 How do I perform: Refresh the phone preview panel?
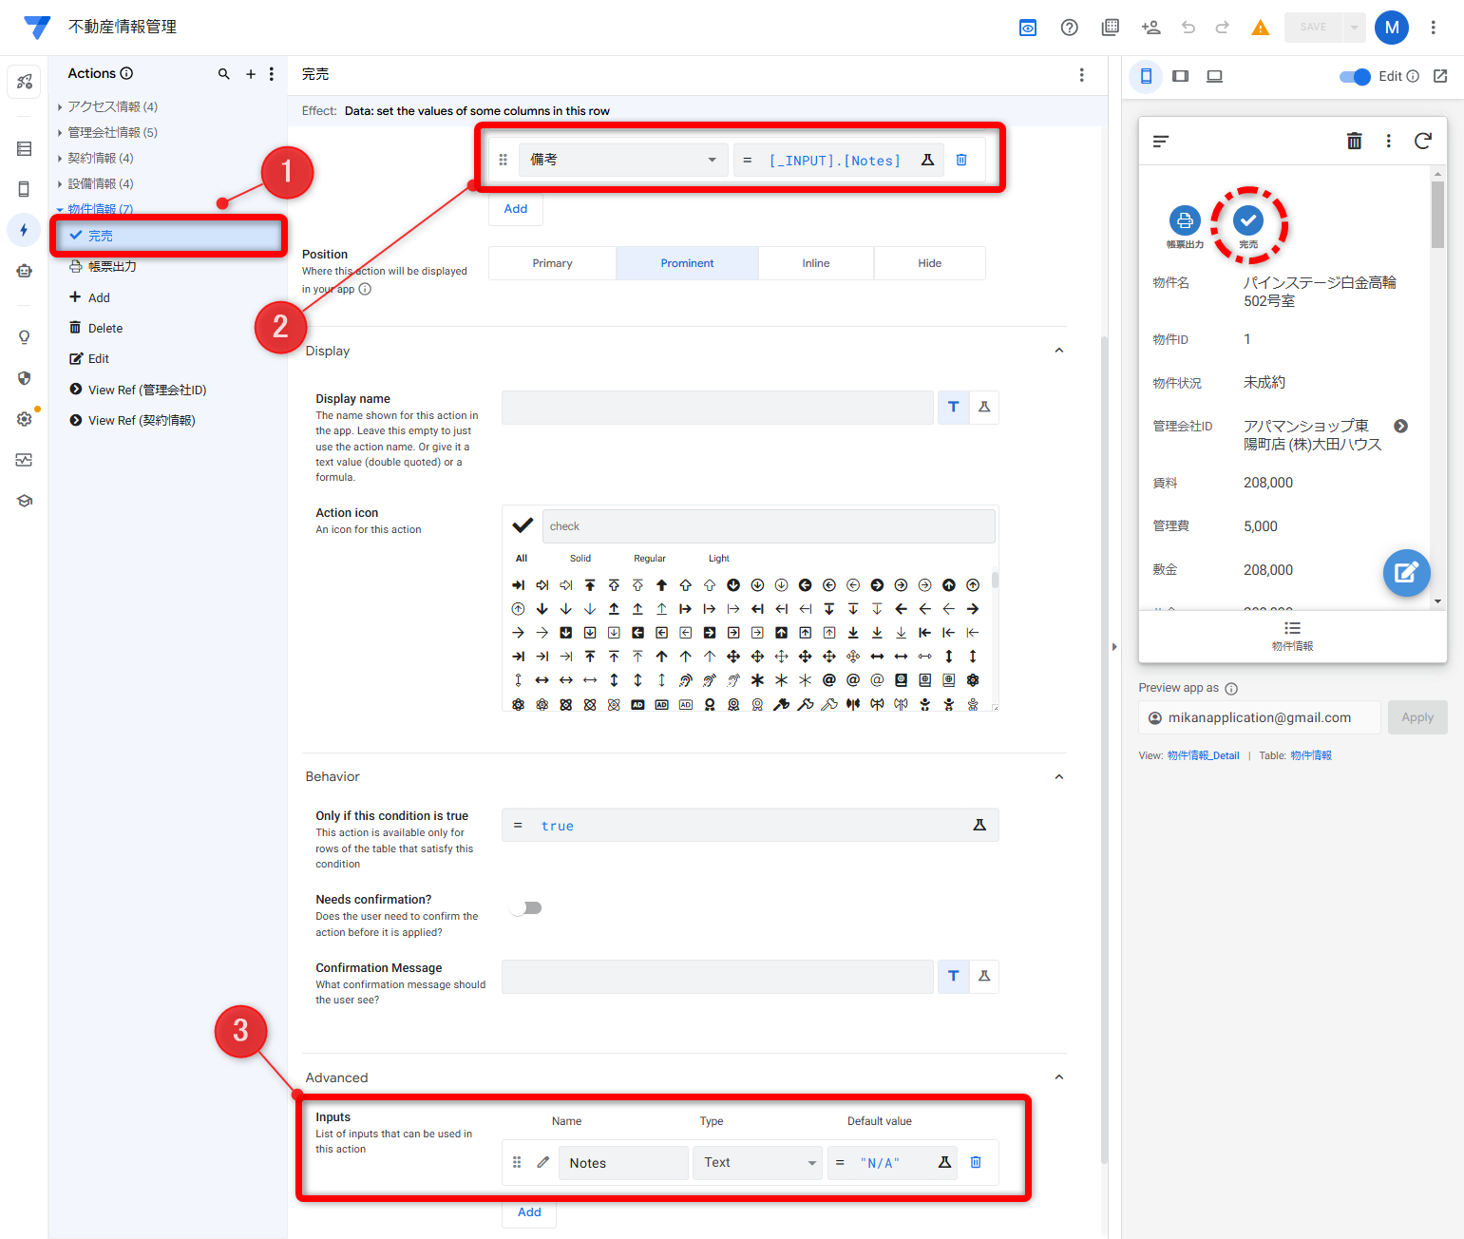click(1422, 141)
